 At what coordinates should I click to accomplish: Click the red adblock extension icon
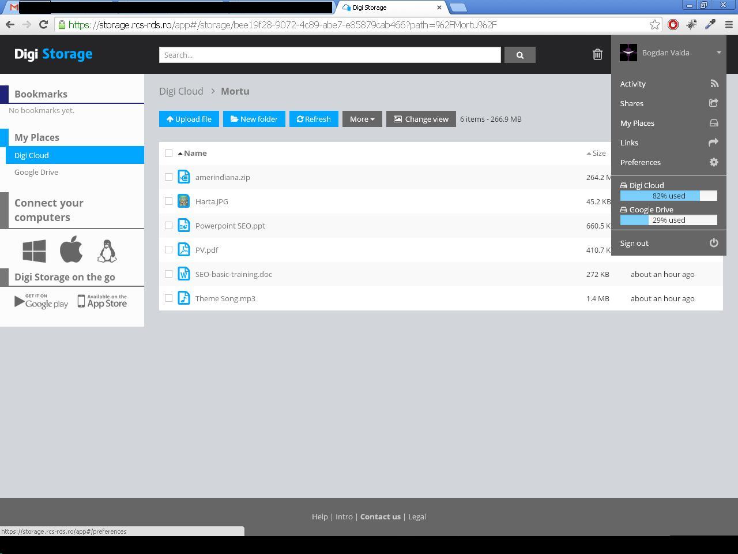[673, 24]
